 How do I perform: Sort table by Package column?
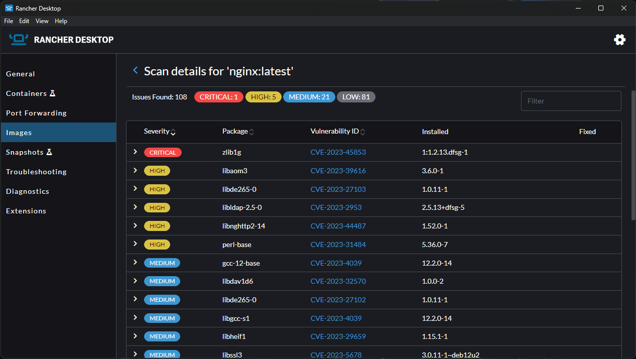(x=238, y=132)
